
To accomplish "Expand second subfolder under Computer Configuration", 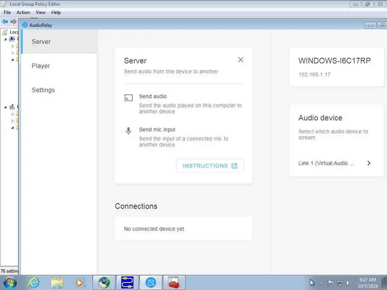I will 12,53.
